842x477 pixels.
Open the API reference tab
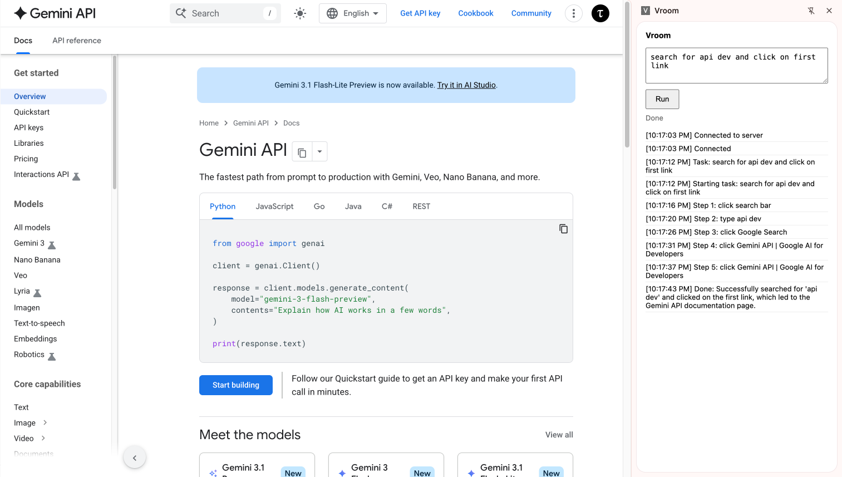point(77,41)
